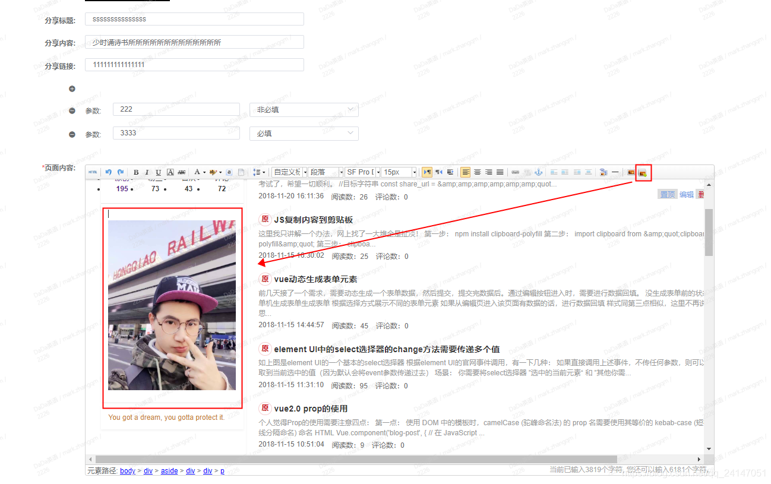Viewport: 771px width, 484px height.
Task: Click the date 2018-11-20 16:11:36
Action: (291, 196)
